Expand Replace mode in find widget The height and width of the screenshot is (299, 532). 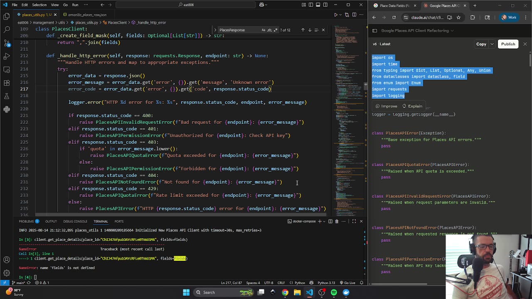pyautogui.click(x=215, y=30)
